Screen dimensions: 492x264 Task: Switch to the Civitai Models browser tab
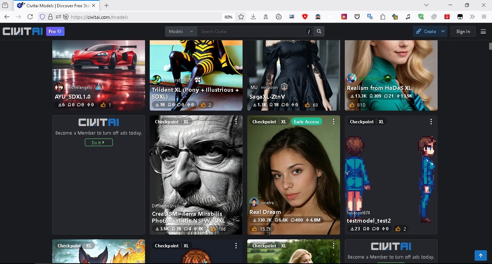54,5
